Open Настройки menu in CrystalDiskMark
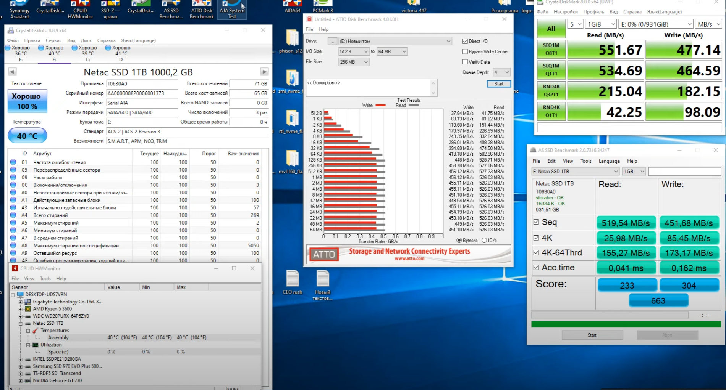726x390 pixels. pyautogui.click(x=566, y=12)
